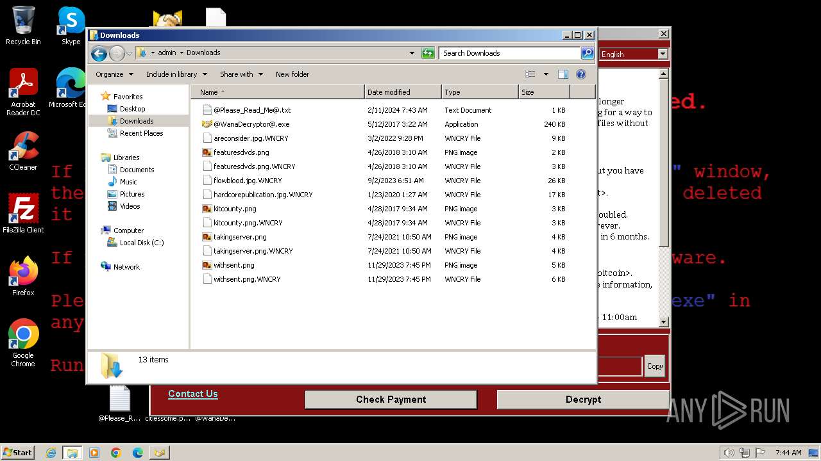Screen dimensions: 821x461
Task: Sort files by Date modified column
Action: (403, 92)
